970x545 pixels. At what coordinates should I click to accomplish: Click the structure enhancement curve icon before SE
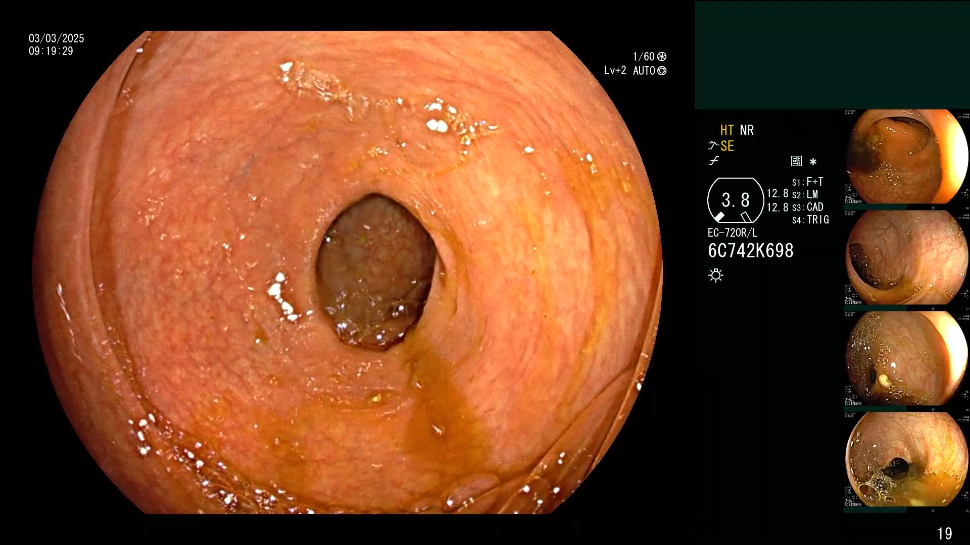point(713,146)
